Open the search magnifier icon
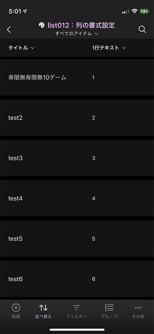 point(142,30)
